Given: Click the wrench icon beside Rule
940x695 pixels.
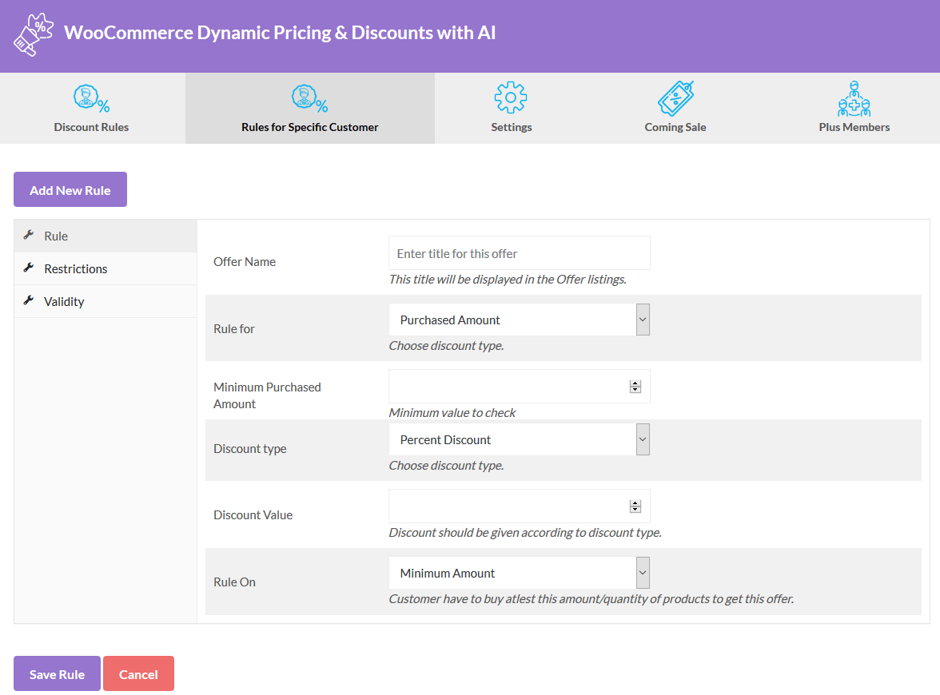Looking at the screenshot, I should click(x=30, y=236).
